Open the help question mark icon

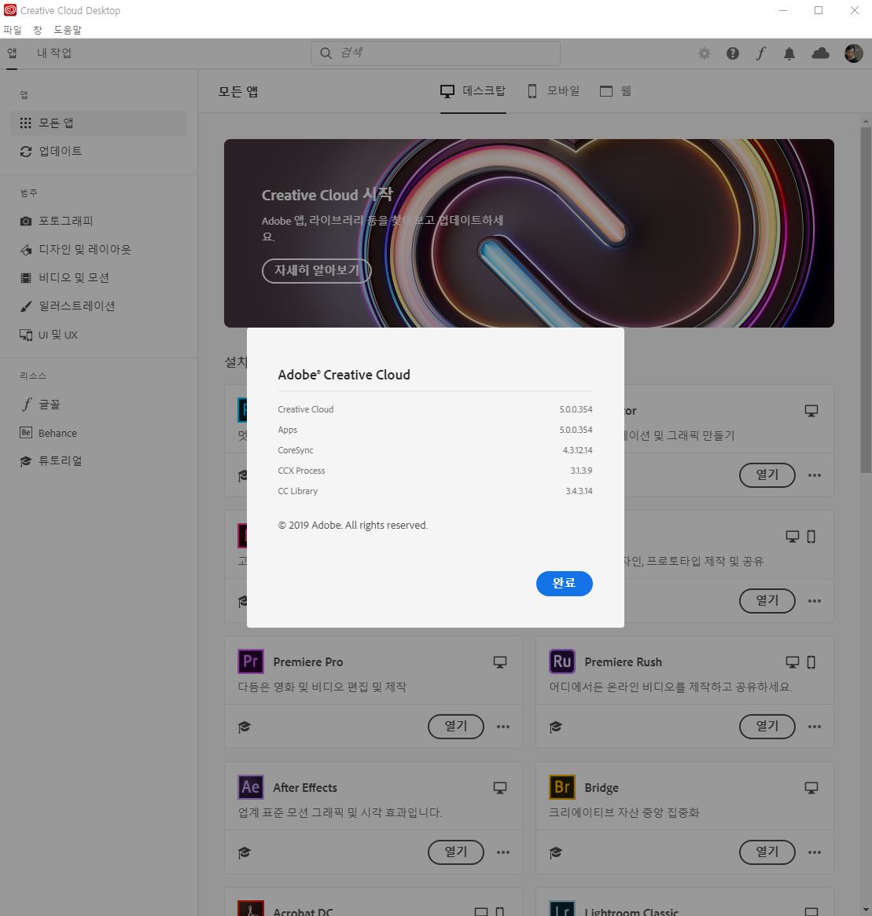point(732,53)
